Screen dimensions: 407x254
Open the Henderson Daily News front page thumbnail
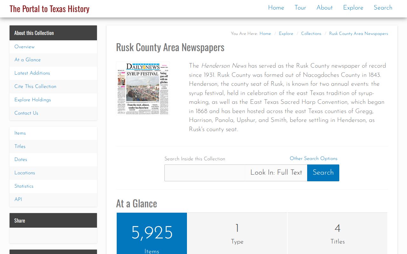(x=143, y=88)
